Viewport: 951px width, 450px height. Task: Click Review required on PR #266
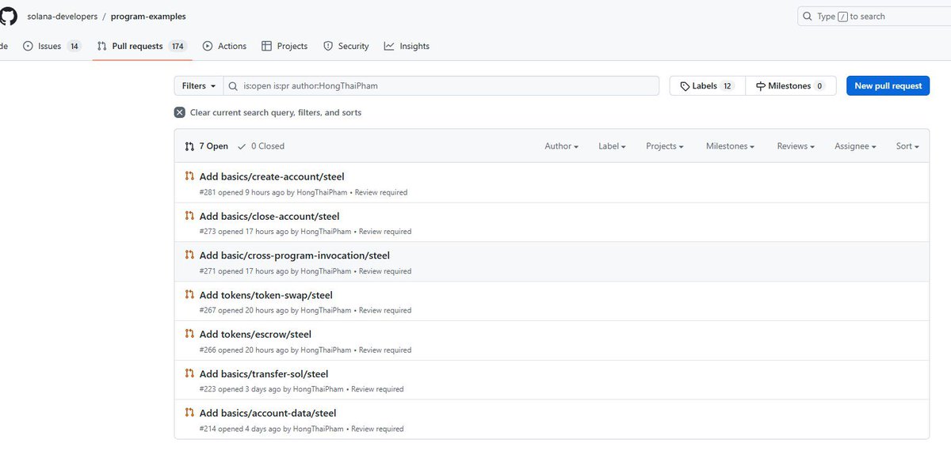coord(385,350)
